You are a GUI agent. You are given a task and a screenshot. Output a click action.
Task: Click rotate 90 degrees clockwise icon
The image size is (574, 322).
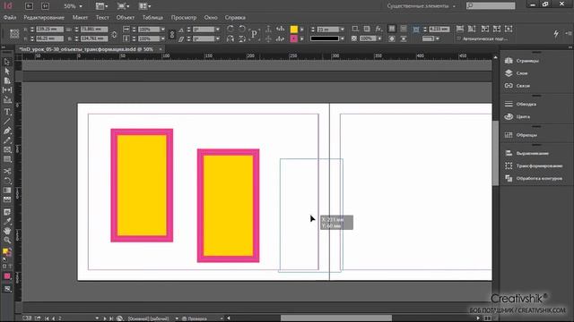230,29
